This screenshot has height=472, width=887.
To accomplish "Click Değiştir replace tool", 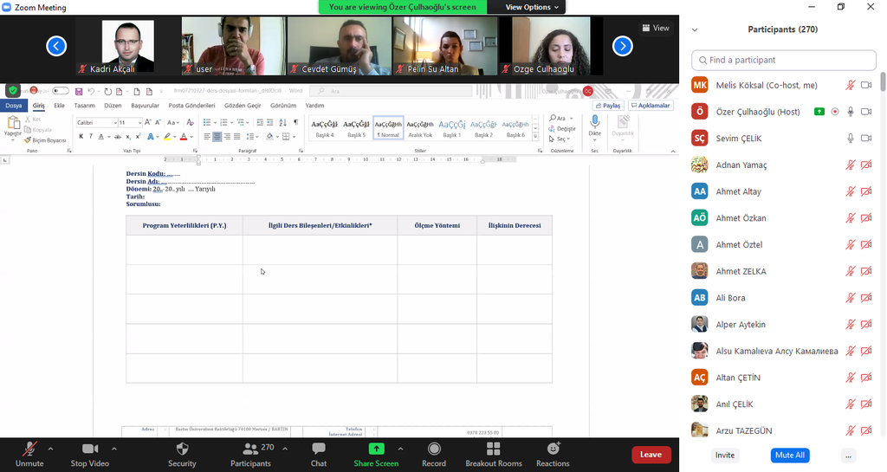I will pos(561,128).
